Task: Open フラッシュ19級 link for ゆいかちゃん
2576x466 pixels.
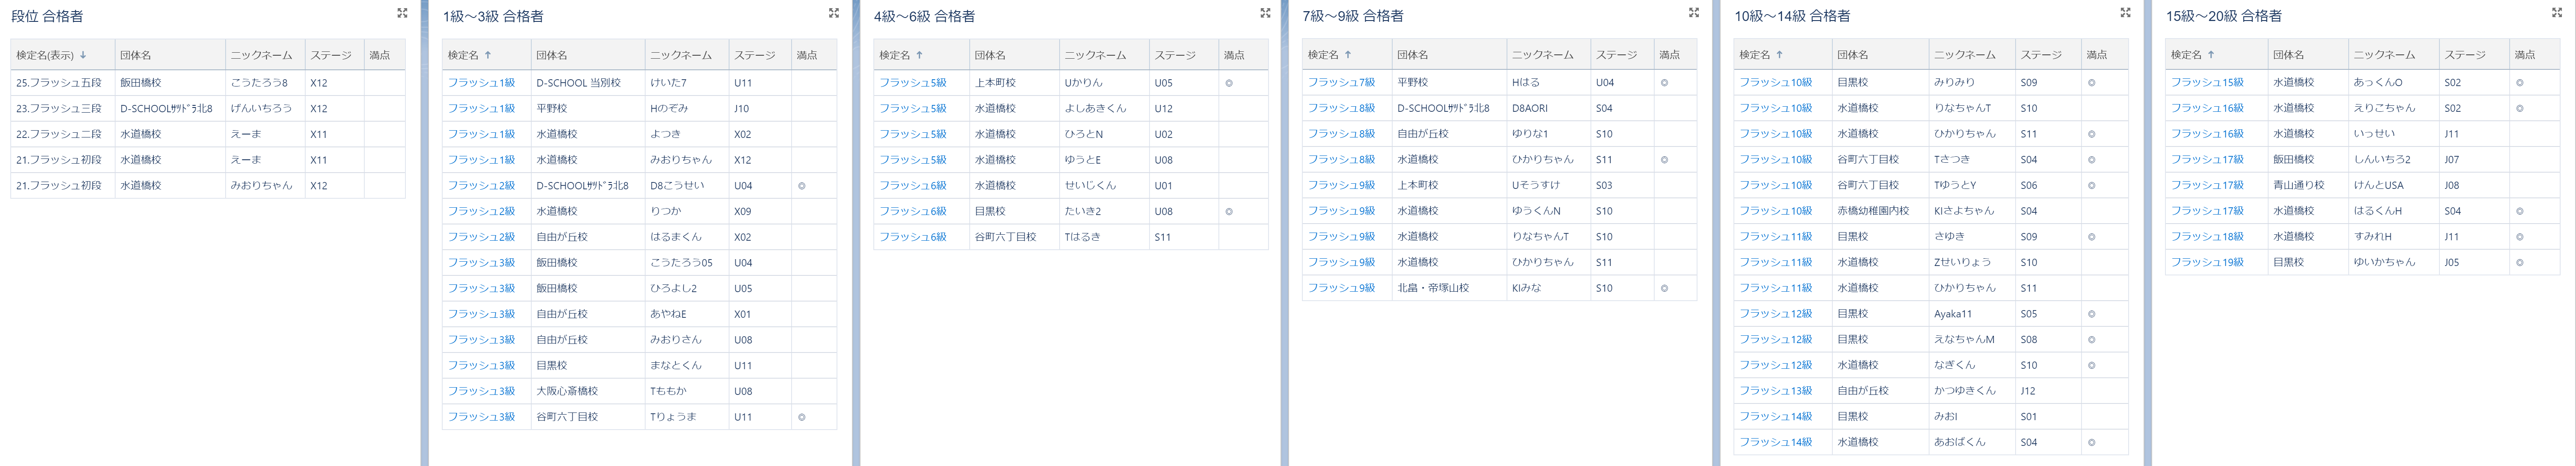Action: click(x=2207, y=262)
